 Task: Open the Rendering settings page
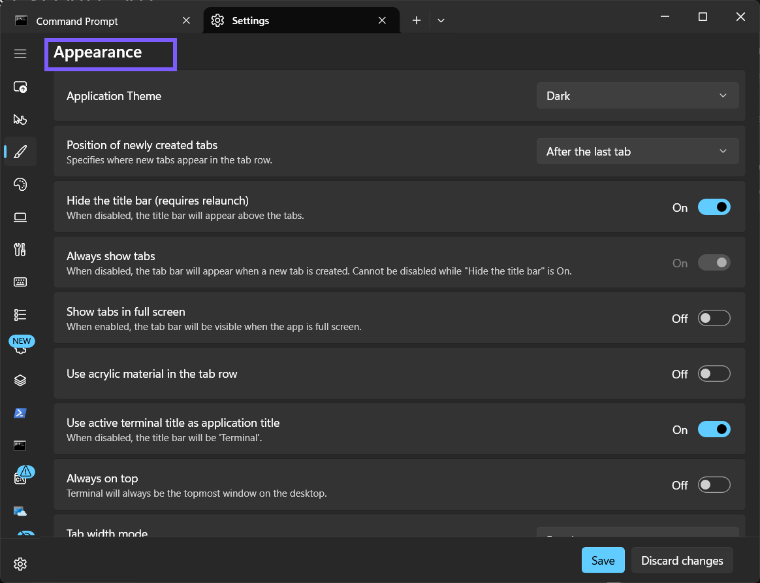pos(20,217)
